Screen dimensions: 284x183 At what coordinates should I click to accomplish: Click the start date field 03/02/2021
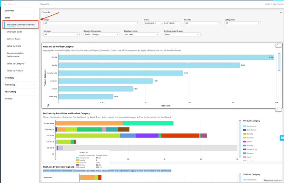pyautogui.click(x=153, y=23)
